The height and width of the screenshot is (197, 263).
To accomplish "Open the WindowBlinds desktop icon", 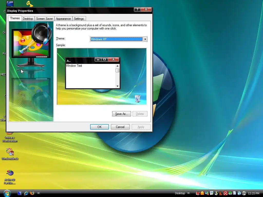I will (x=10, y=154).
